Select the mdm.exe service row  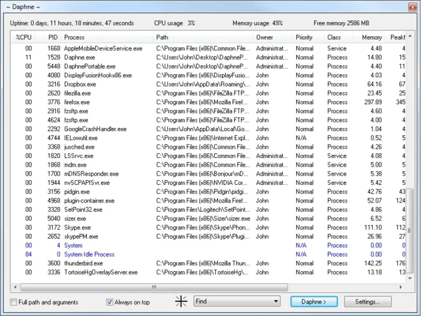tap(208, 165)
